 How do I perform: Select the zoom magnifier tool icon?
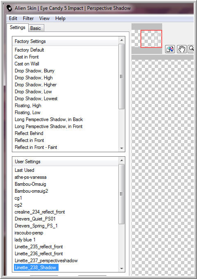[191, 49]
